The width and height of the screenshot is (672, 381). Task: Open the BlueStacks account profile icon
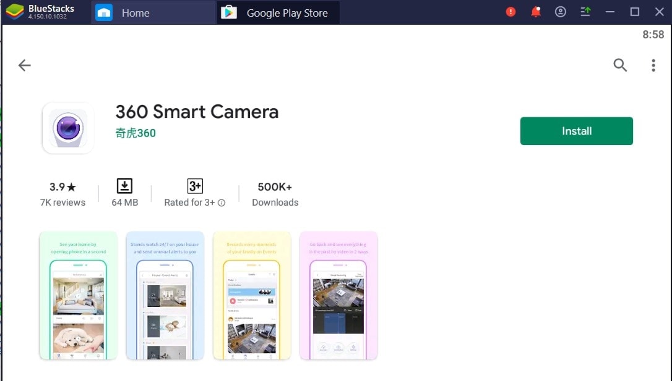pos(560,12)
